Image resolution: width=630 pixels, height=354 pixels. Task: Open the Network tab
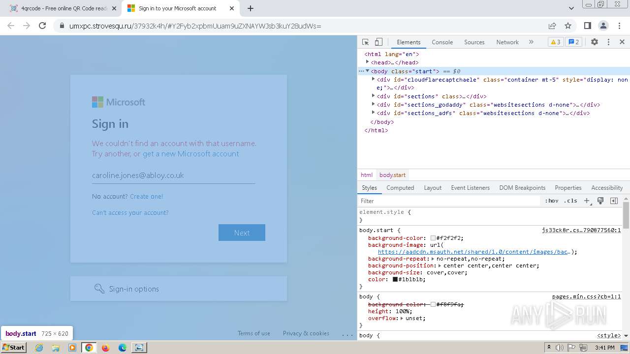507,42
